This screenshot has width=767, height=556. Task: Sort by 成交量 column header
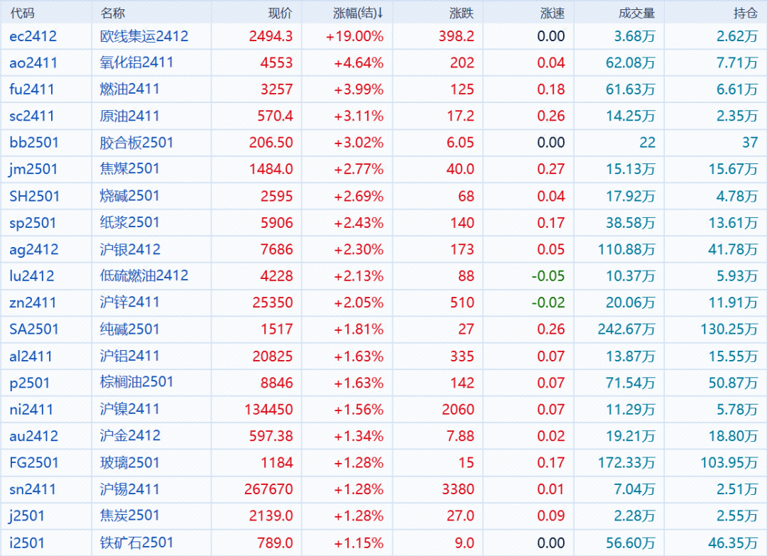click(636, 13)
